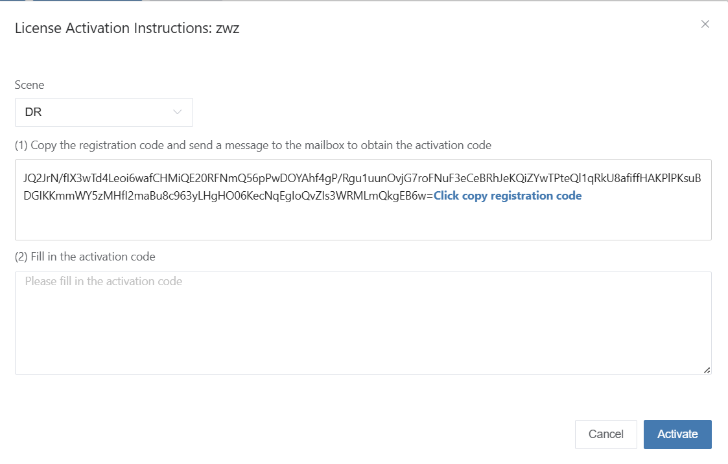The width and height of the screenshot is (728, 464).
Task: Click the step (1) copy registration instruction text
Action: 253,145
